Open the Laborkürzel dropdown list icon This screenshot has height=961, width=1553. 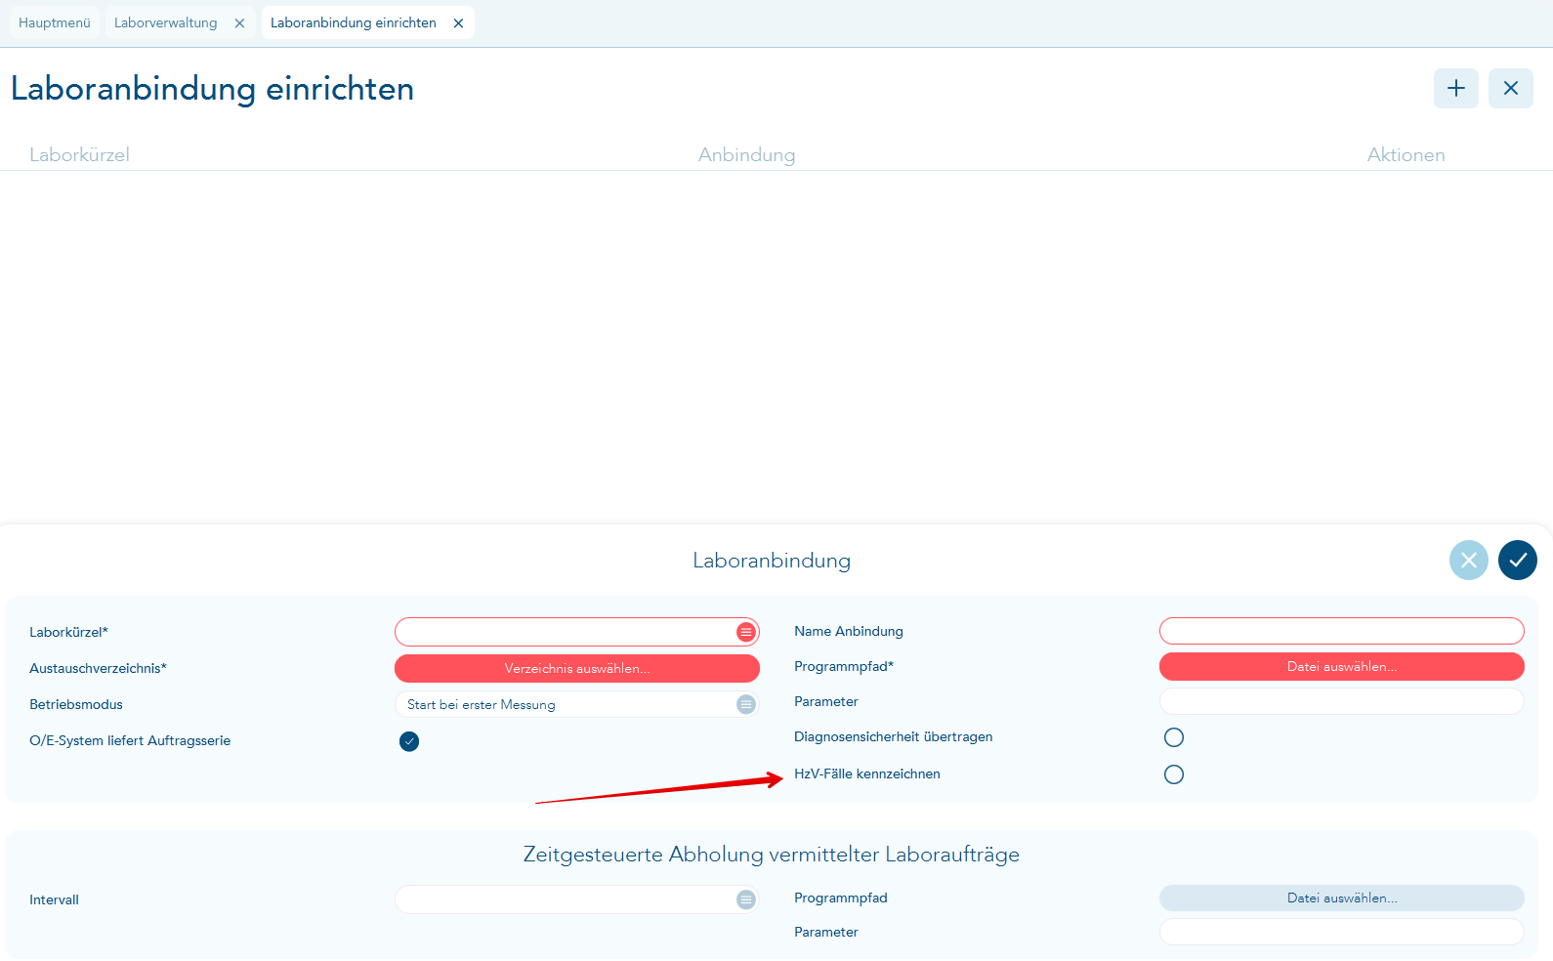(746, 632)
